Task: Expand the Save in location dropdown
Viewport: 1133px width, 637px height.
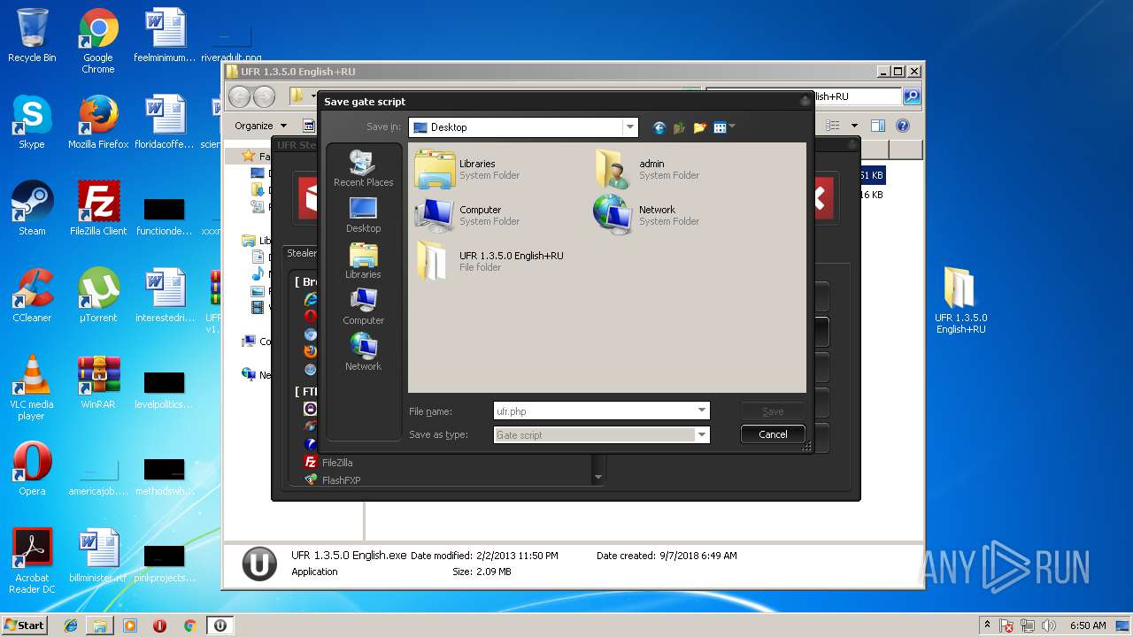Action: pyautogui.click(x=629, y=127)
